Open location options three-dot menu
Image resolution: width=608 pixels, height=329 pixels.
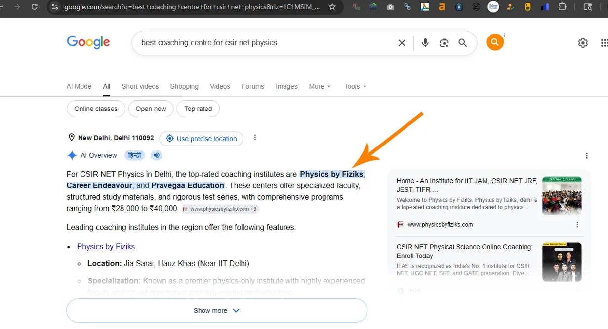pos(255,138)
